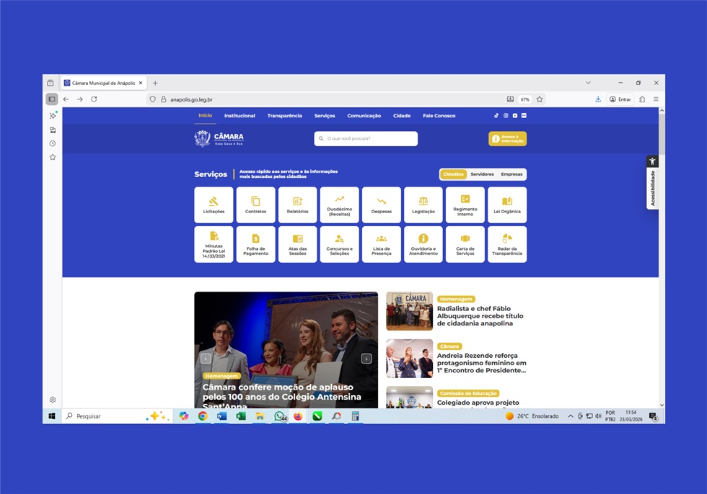The height and width of the screenshot is (494, 707).
Task: Switch services filter to Servidores
Action: point(482,174)
